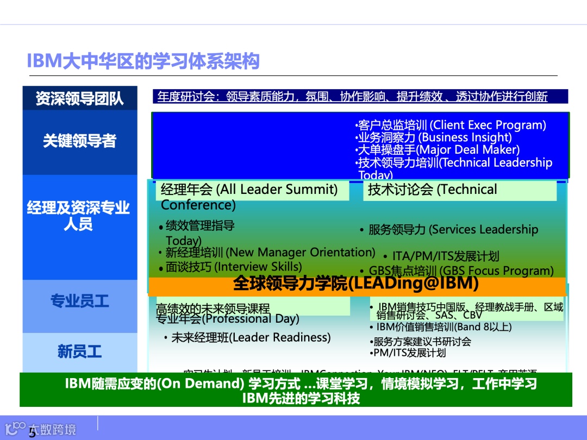The height and width of the screenshot is (440, 587).
Task: Click 专业年会(Professional Day) text
Action: (x=228, y=319)
